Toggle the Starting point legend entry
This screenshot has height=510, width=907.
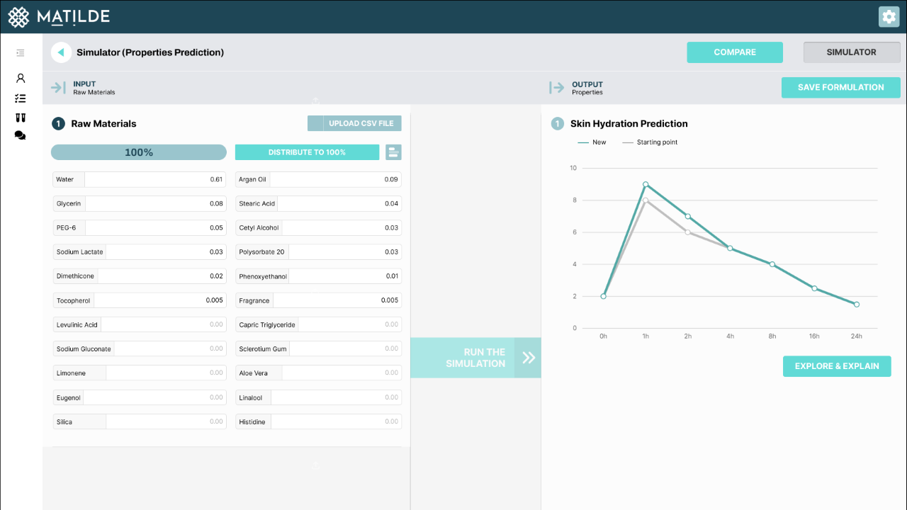pyautogui.click(x=650, y=142)
